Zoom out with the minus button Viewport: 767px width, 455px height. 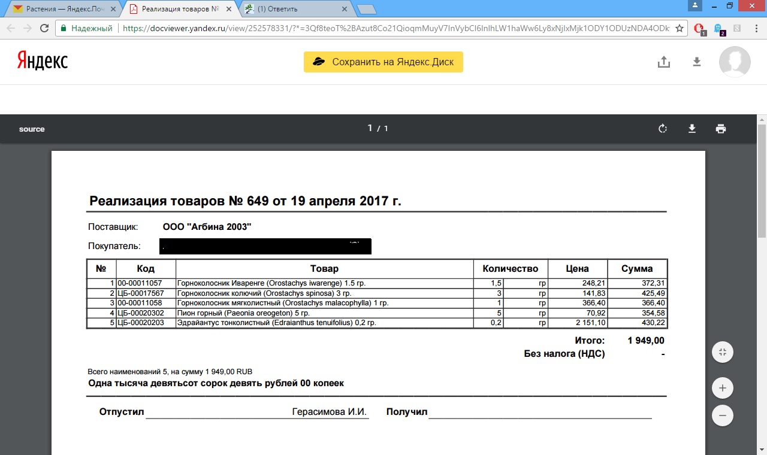pos(723,415)
